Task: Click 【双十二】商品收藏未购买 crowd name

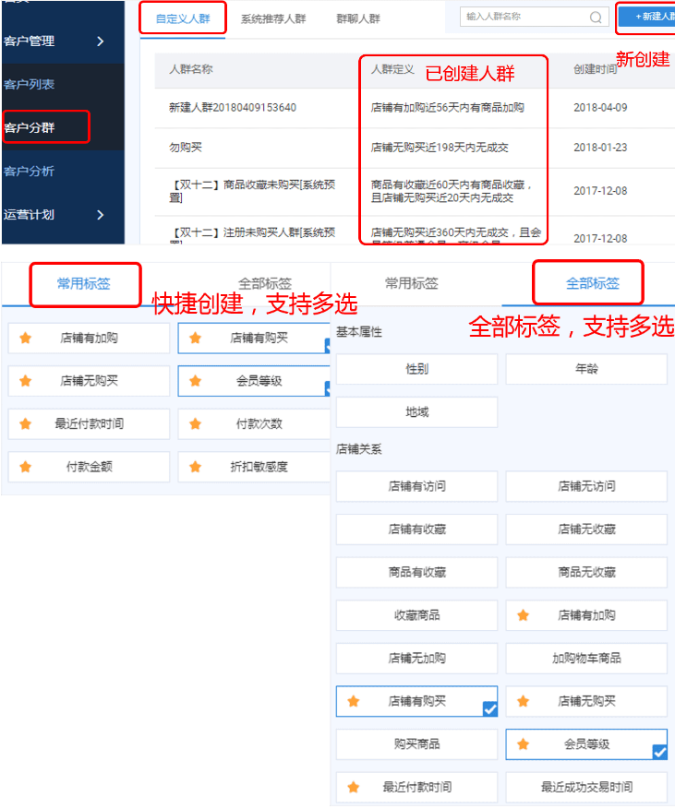Action: click(252, 191)
